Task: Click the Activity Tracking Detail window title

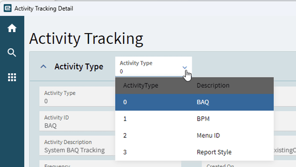Action: (x=44, y=9)
